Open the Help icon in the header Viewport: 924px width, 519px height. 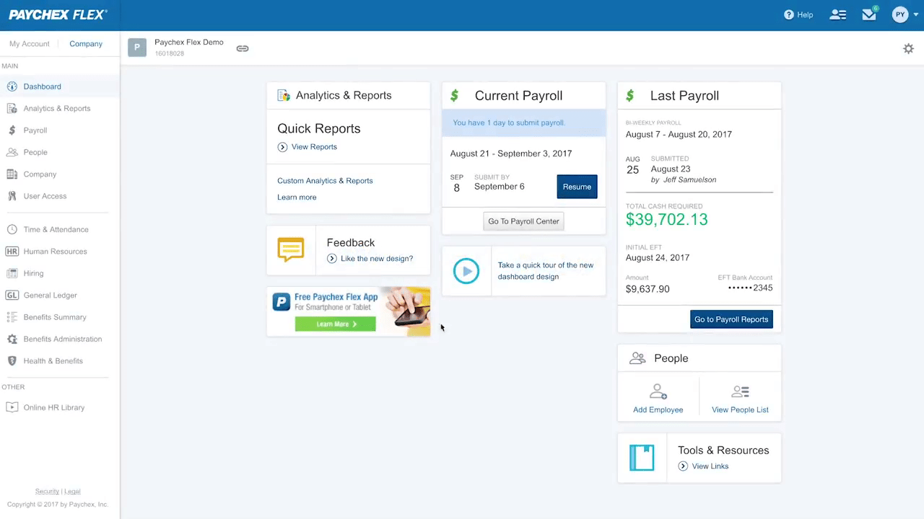(789, 14)
